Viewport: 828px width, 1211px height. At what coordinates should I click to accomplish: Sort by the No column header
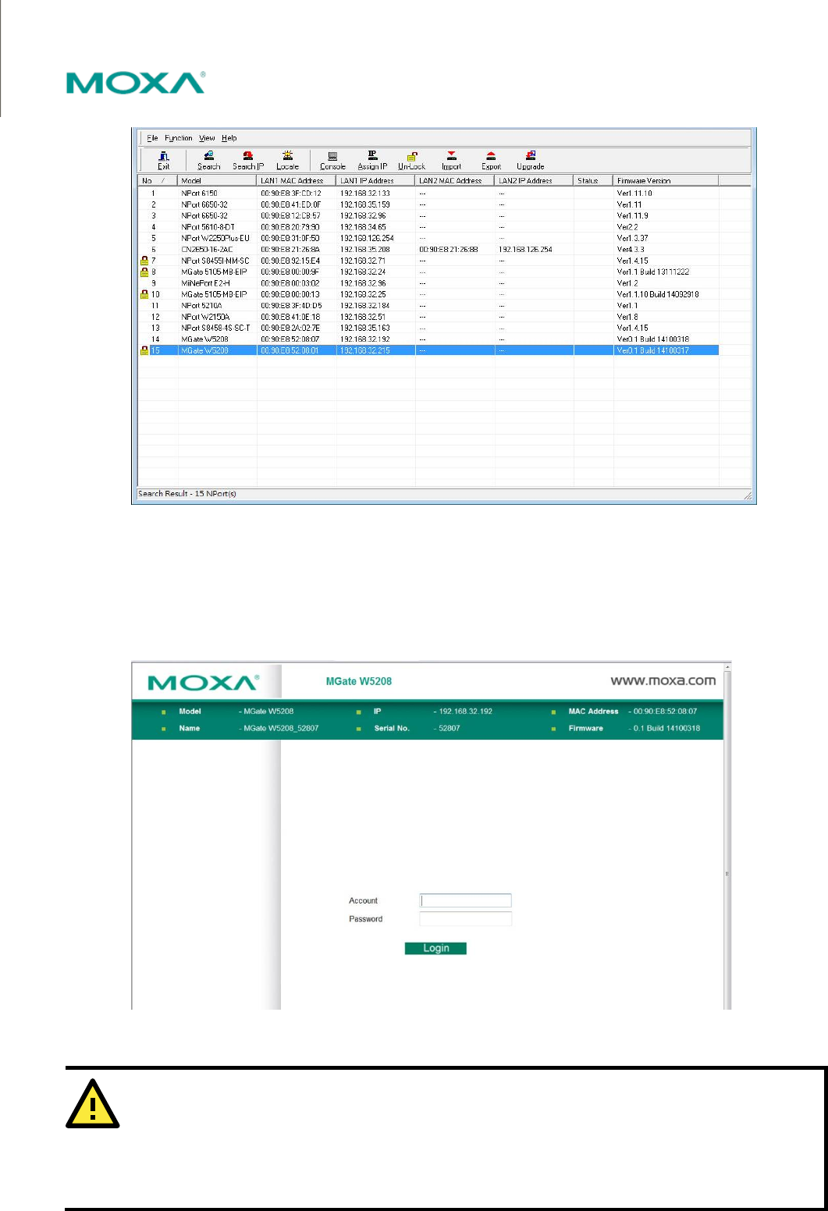158,180
